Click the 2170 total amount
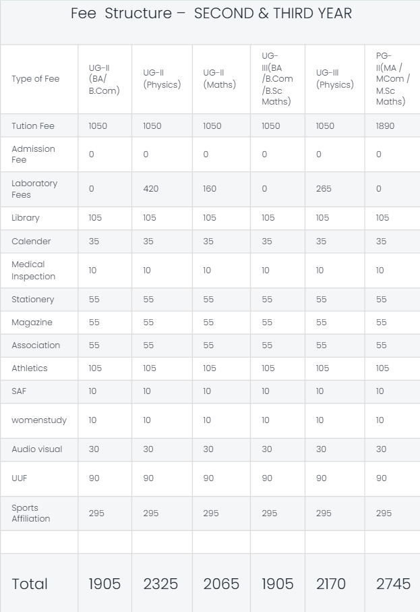The width and height of the screenshot is (420, 612). pyautogui.click(x=331, y=584)
